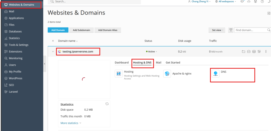Toggle dark mode with the moon icon
This screenshot has height=131, width=271.
[x=269, y=2]
